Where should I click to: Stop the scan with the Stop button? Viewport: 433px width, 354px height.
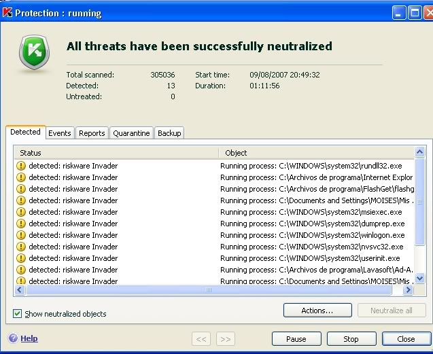pos(351,339)
